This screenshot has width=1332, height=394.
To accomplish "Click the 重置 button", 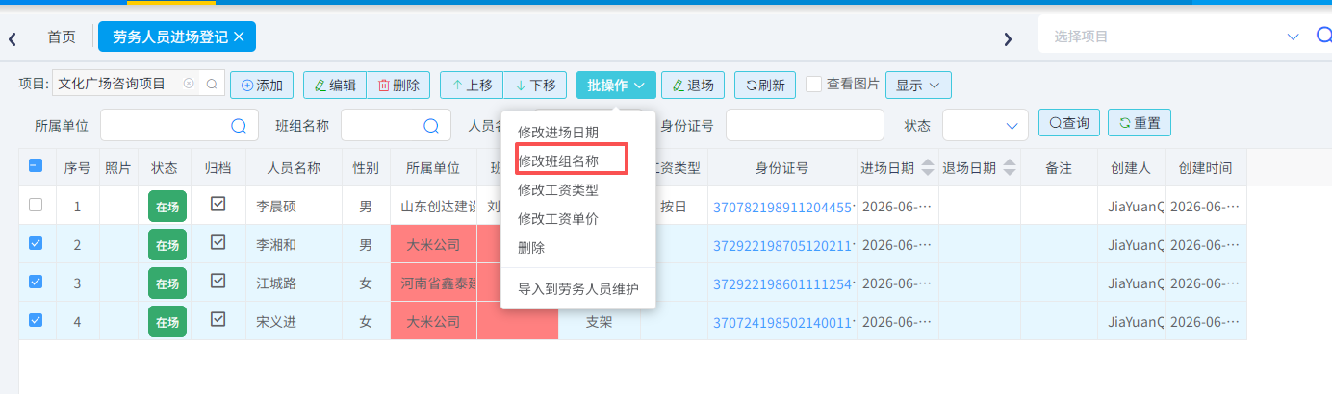I will pos(1140,123).
